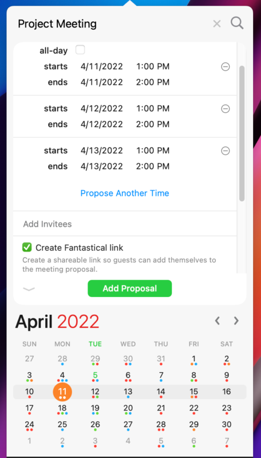Select April 11 highlighted in orange
Image resolution: width=261 pixels, height=458 pixels.
[62, 392]
